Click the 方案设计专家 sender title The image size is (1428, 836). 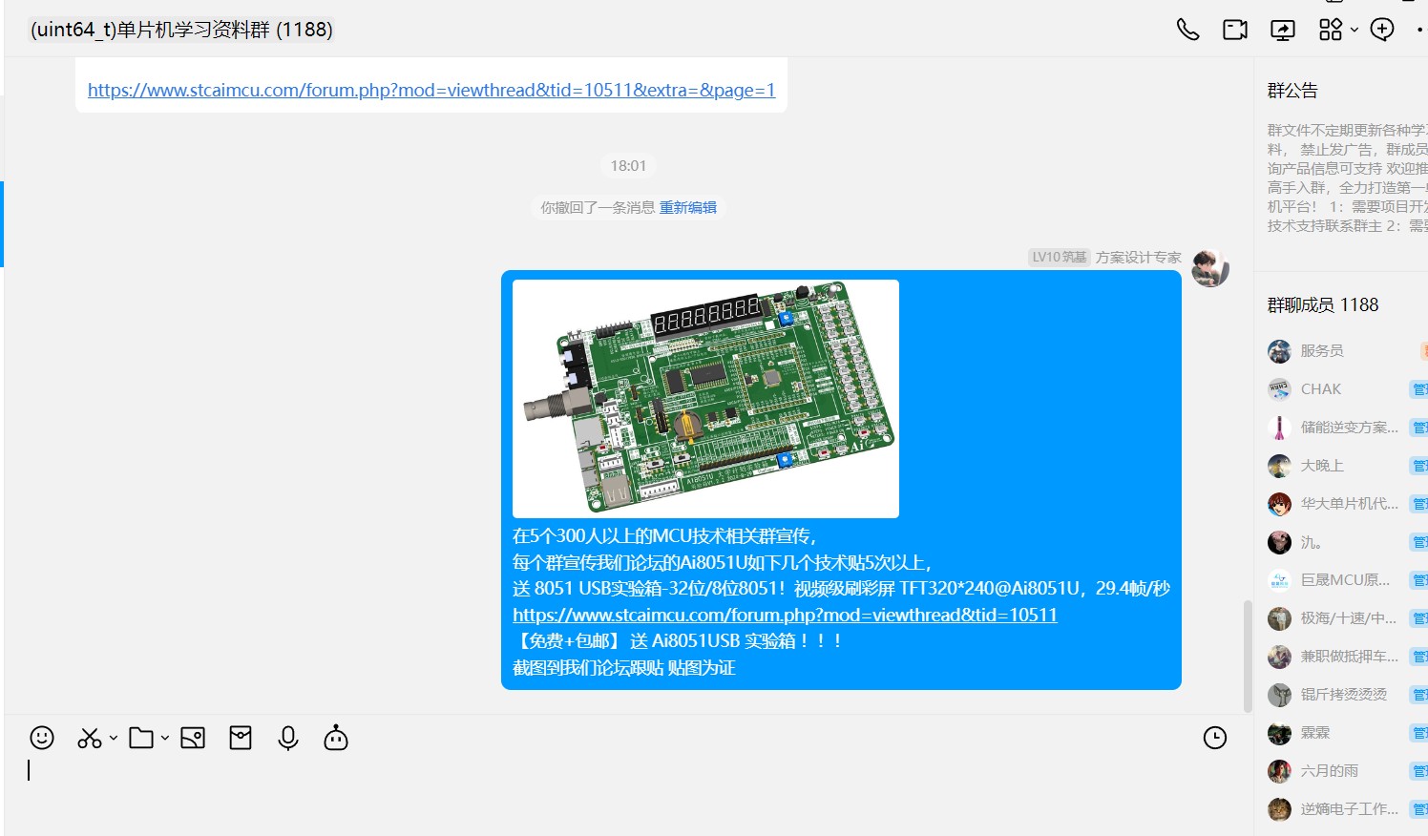[x=1139, y=258]
